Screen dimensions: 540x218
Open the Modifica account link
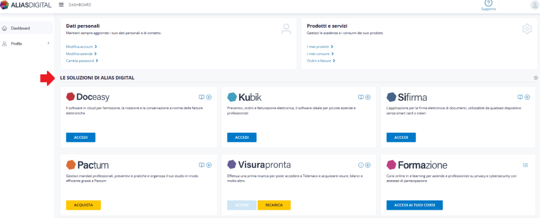pyautogui.click(x=81, y=46)
